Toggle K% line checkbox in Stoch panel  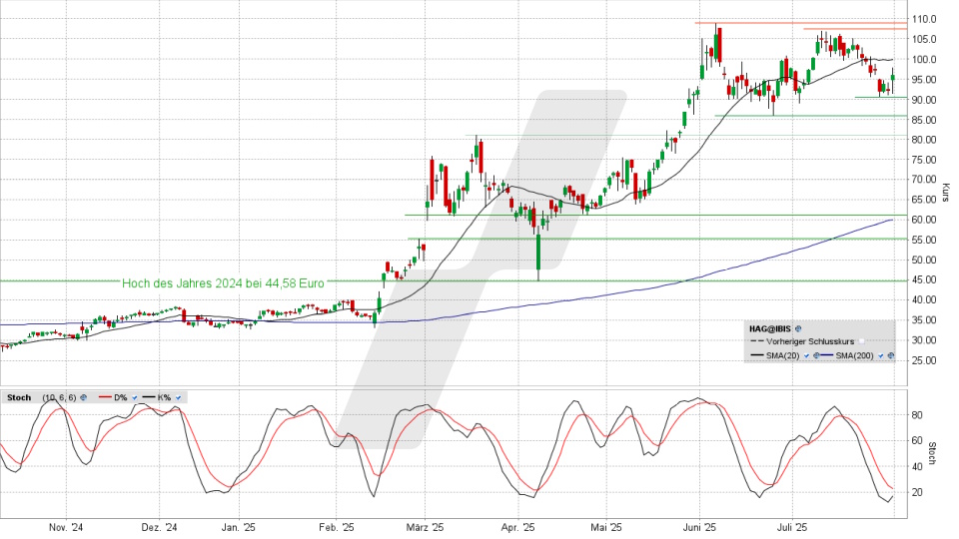[x=179, y=398]
